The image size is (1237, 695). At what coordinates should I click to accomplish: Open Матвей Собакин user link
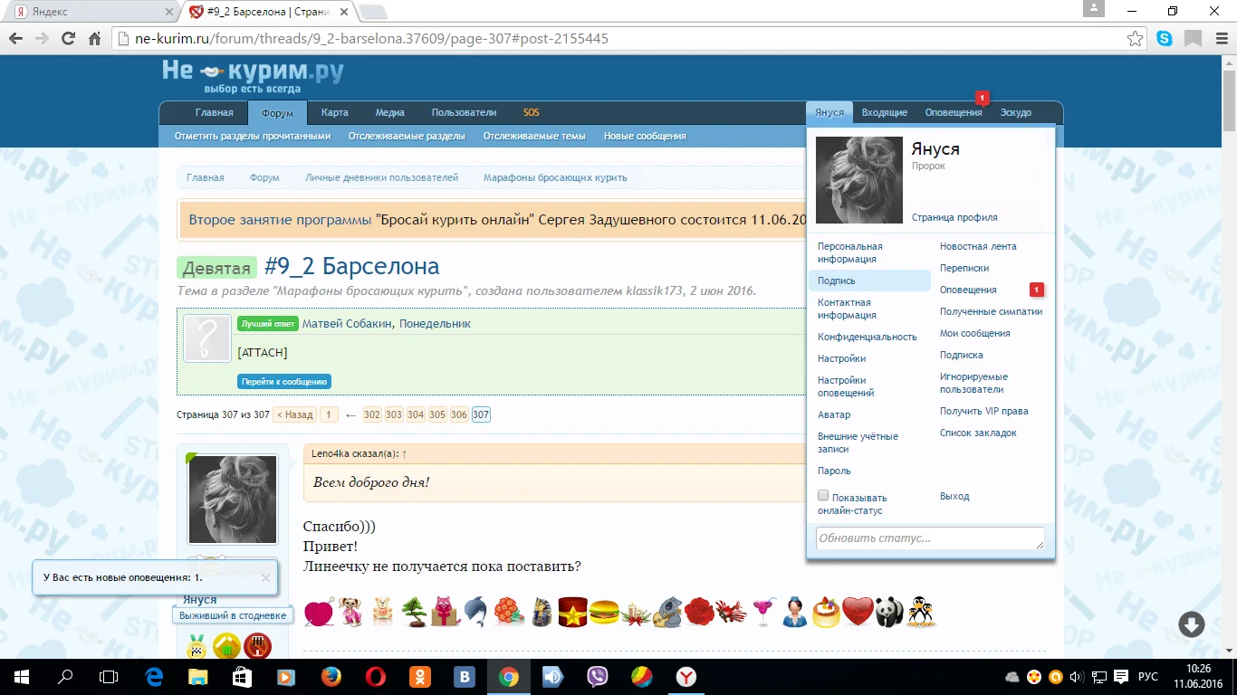347,324
